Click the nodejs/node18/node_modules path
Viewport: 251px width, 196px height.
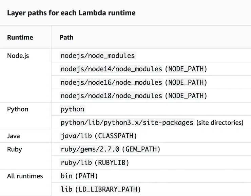point(111,96)
